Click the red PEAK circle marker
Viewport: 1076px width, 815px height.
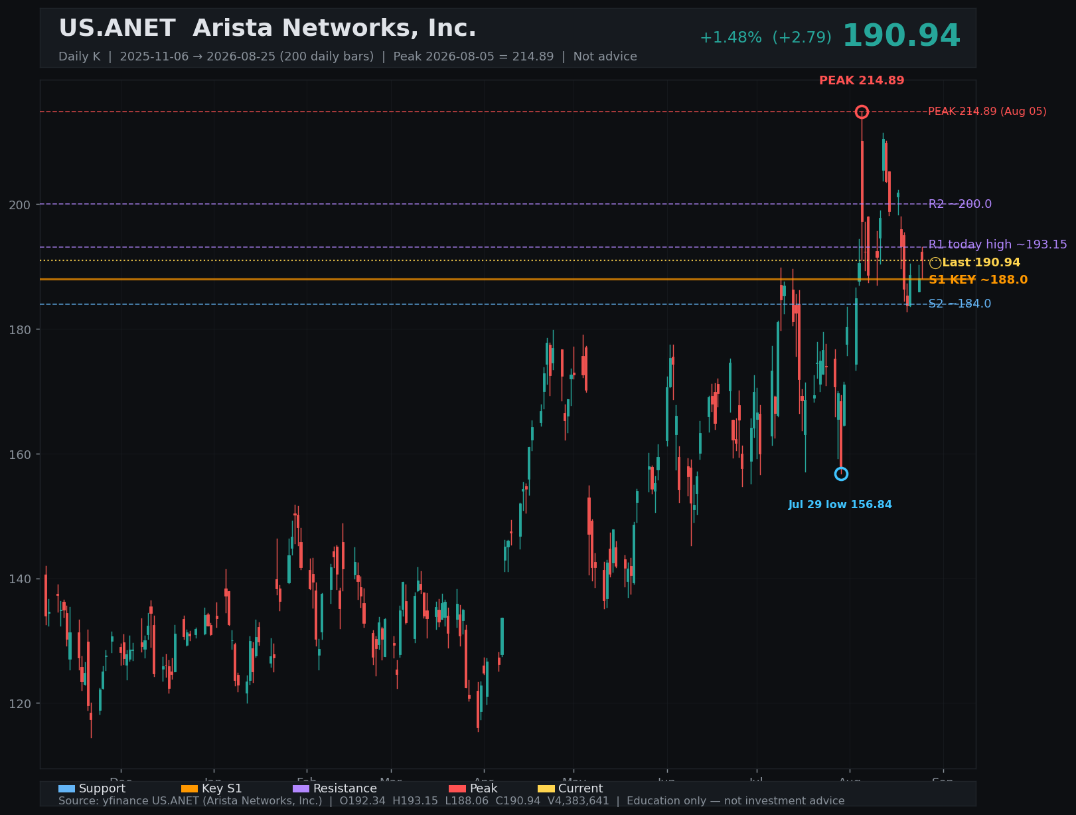(862, 112)
